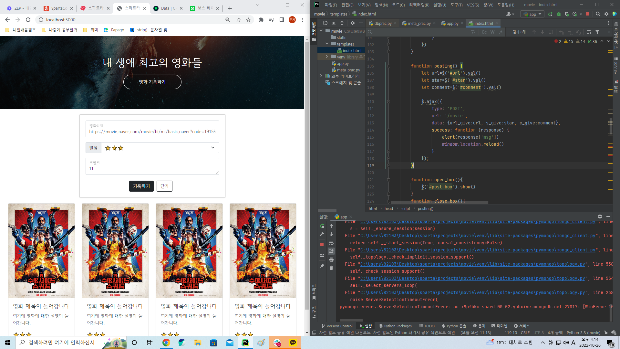Fold the posting function at line 105
Viewport: 620px width, 349px height.
(x=388, y=66)
